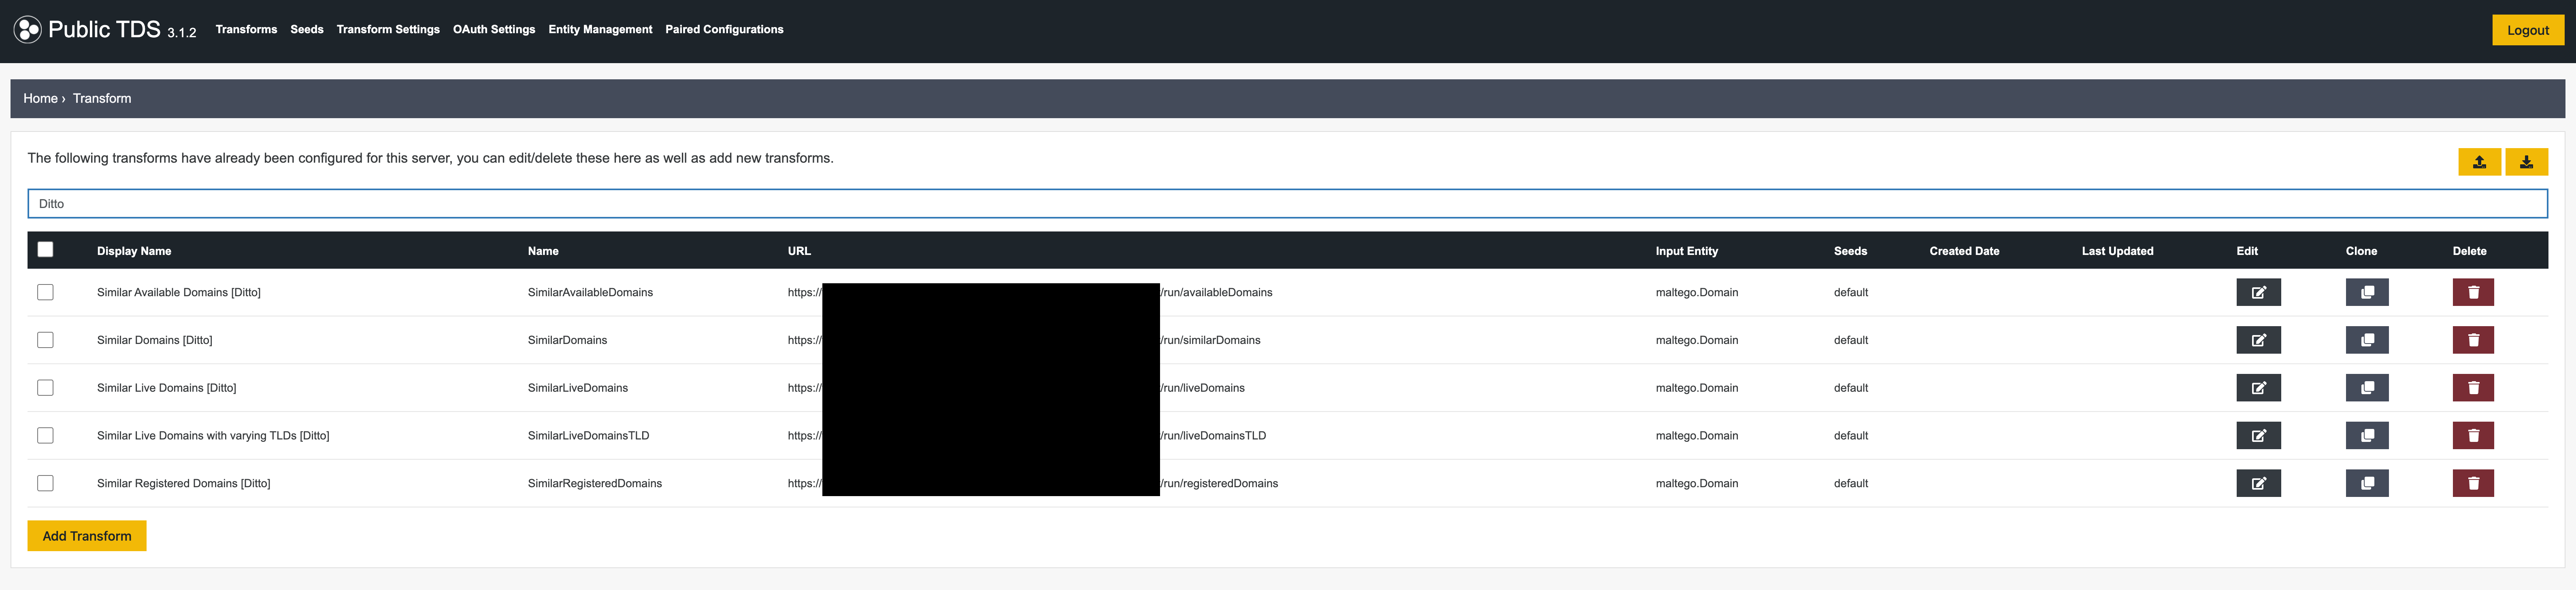
Task: Click the Add Transform button
Action: (87, 536)
